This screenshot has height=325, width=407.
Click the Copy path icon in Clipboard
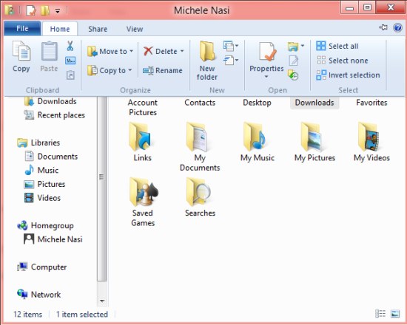70,61
